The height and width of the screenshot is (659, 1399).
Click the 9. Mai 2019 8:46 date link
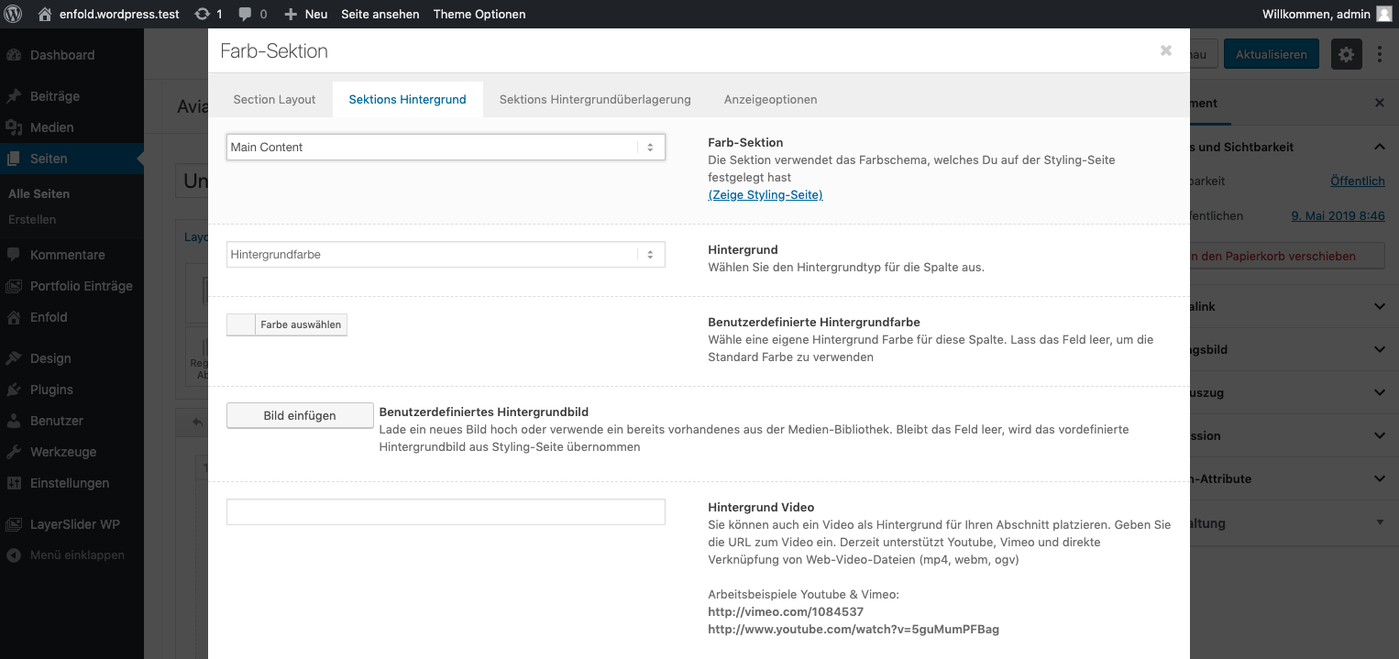(1338, 216)
